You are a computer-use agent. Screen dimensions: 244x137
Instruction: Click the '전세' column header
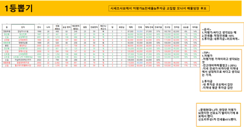point(140,27)
